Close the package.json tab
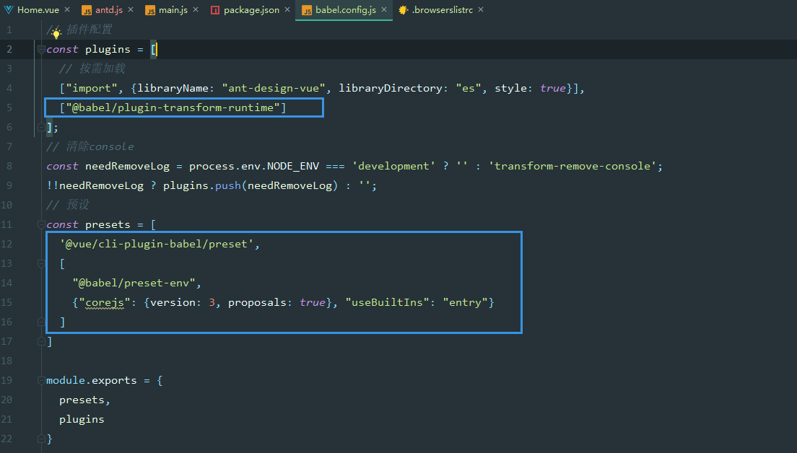Screen dimensions: 797x453 click(x=287, y=9)
